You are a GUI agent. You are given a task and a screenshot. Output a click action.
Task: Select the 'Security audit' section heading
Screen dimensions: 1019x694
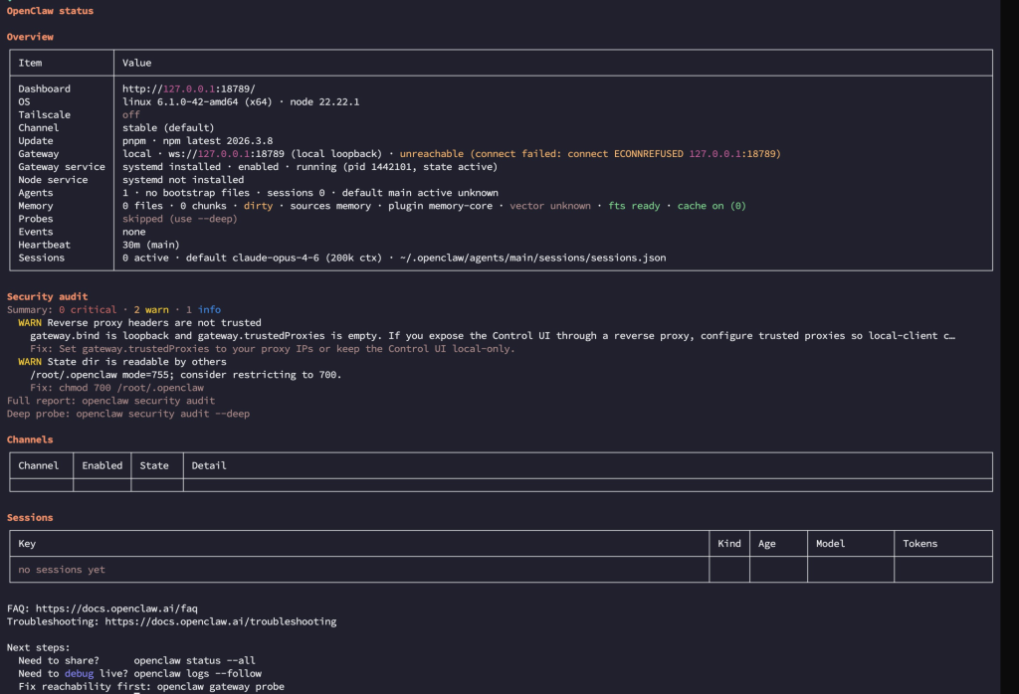click(47, 296)
